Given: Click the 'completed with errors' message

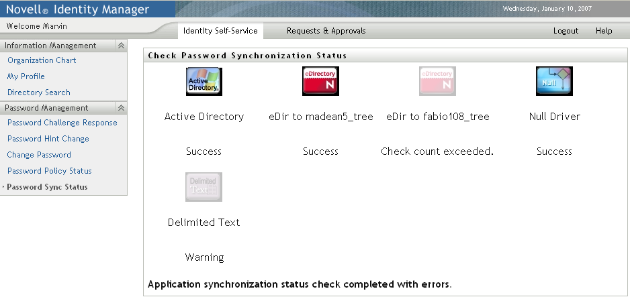Looking at the screenshot, I should pos(300,284).
